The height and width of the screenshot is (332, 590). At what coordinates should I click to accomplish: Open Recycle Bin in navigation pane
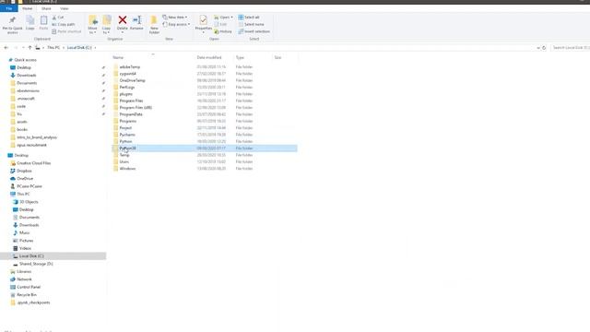27,295
